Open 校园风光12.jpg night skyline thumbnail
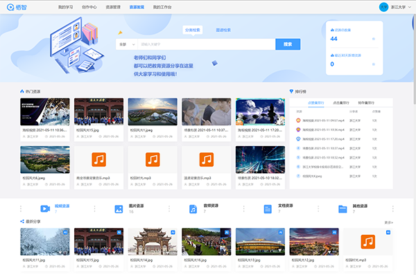416x275 pixels. point(314,242)
